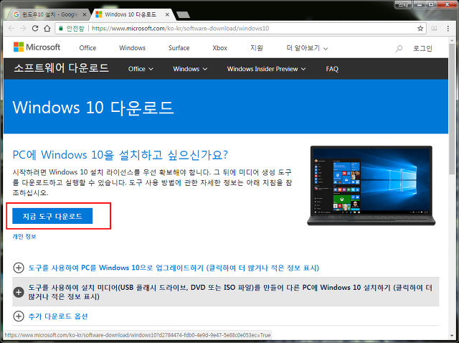Click the green secure lock icon
Viewport: 459px width, 343px height.
[x=61, y=29]
